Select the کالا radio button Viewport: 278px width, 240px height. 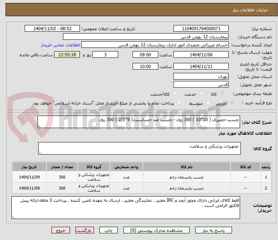pyautogui.click(x=222, y=93)
